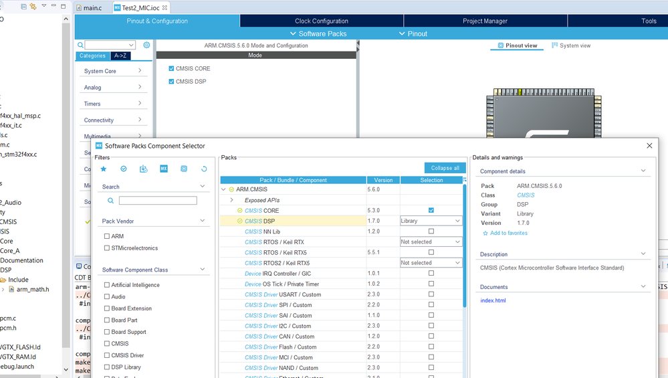Click the status icon beside CMSIS CORE row
Image resolution: width=668 pixels, height=378 pixels.
240,211
